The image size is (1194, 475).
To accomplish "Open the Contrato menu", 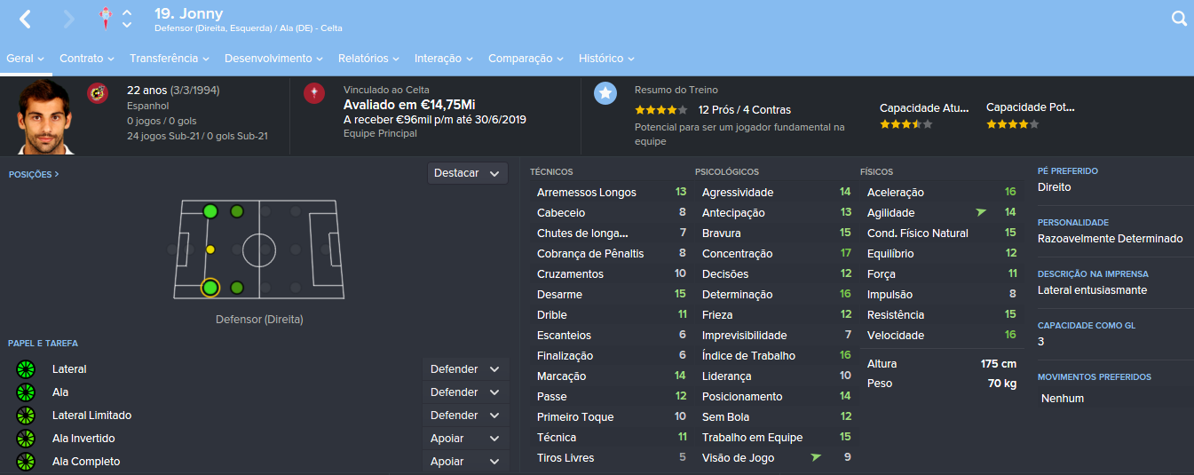I will [x=86, y=59].
